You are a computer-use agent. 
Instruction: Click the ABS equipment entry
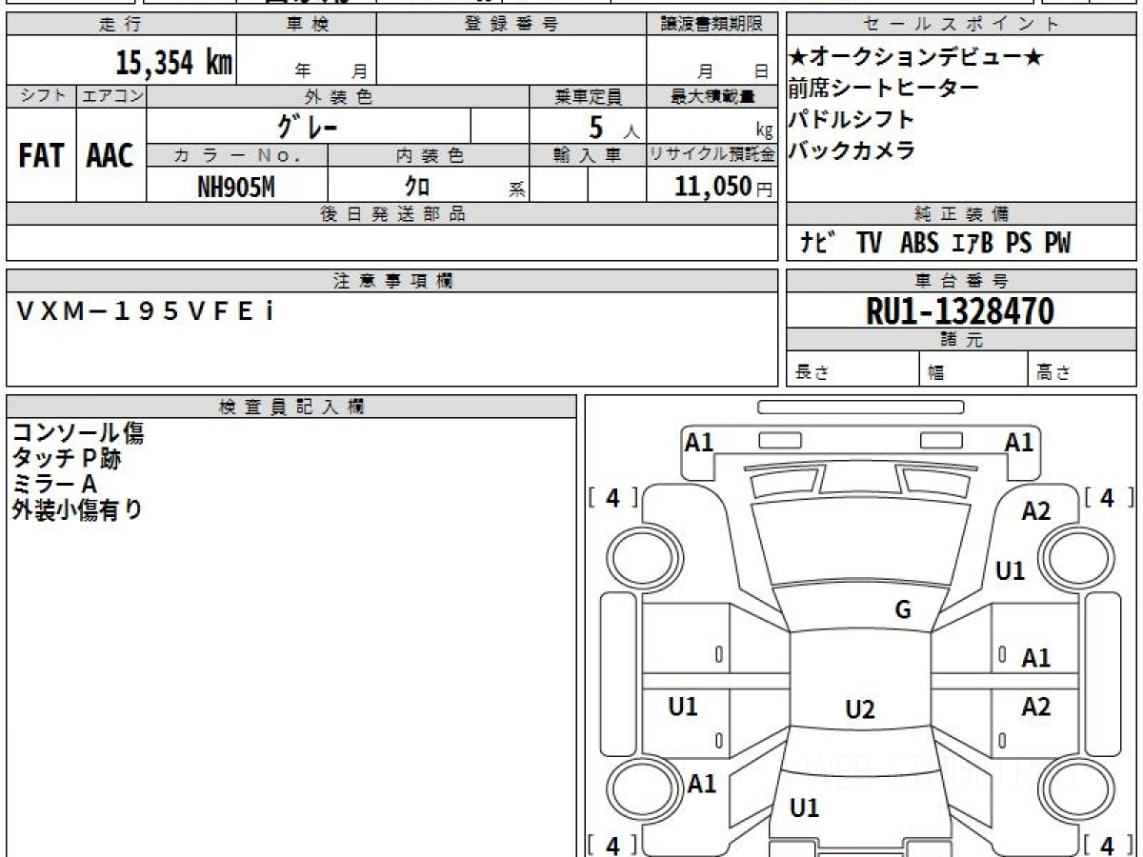tap(919, 244)
